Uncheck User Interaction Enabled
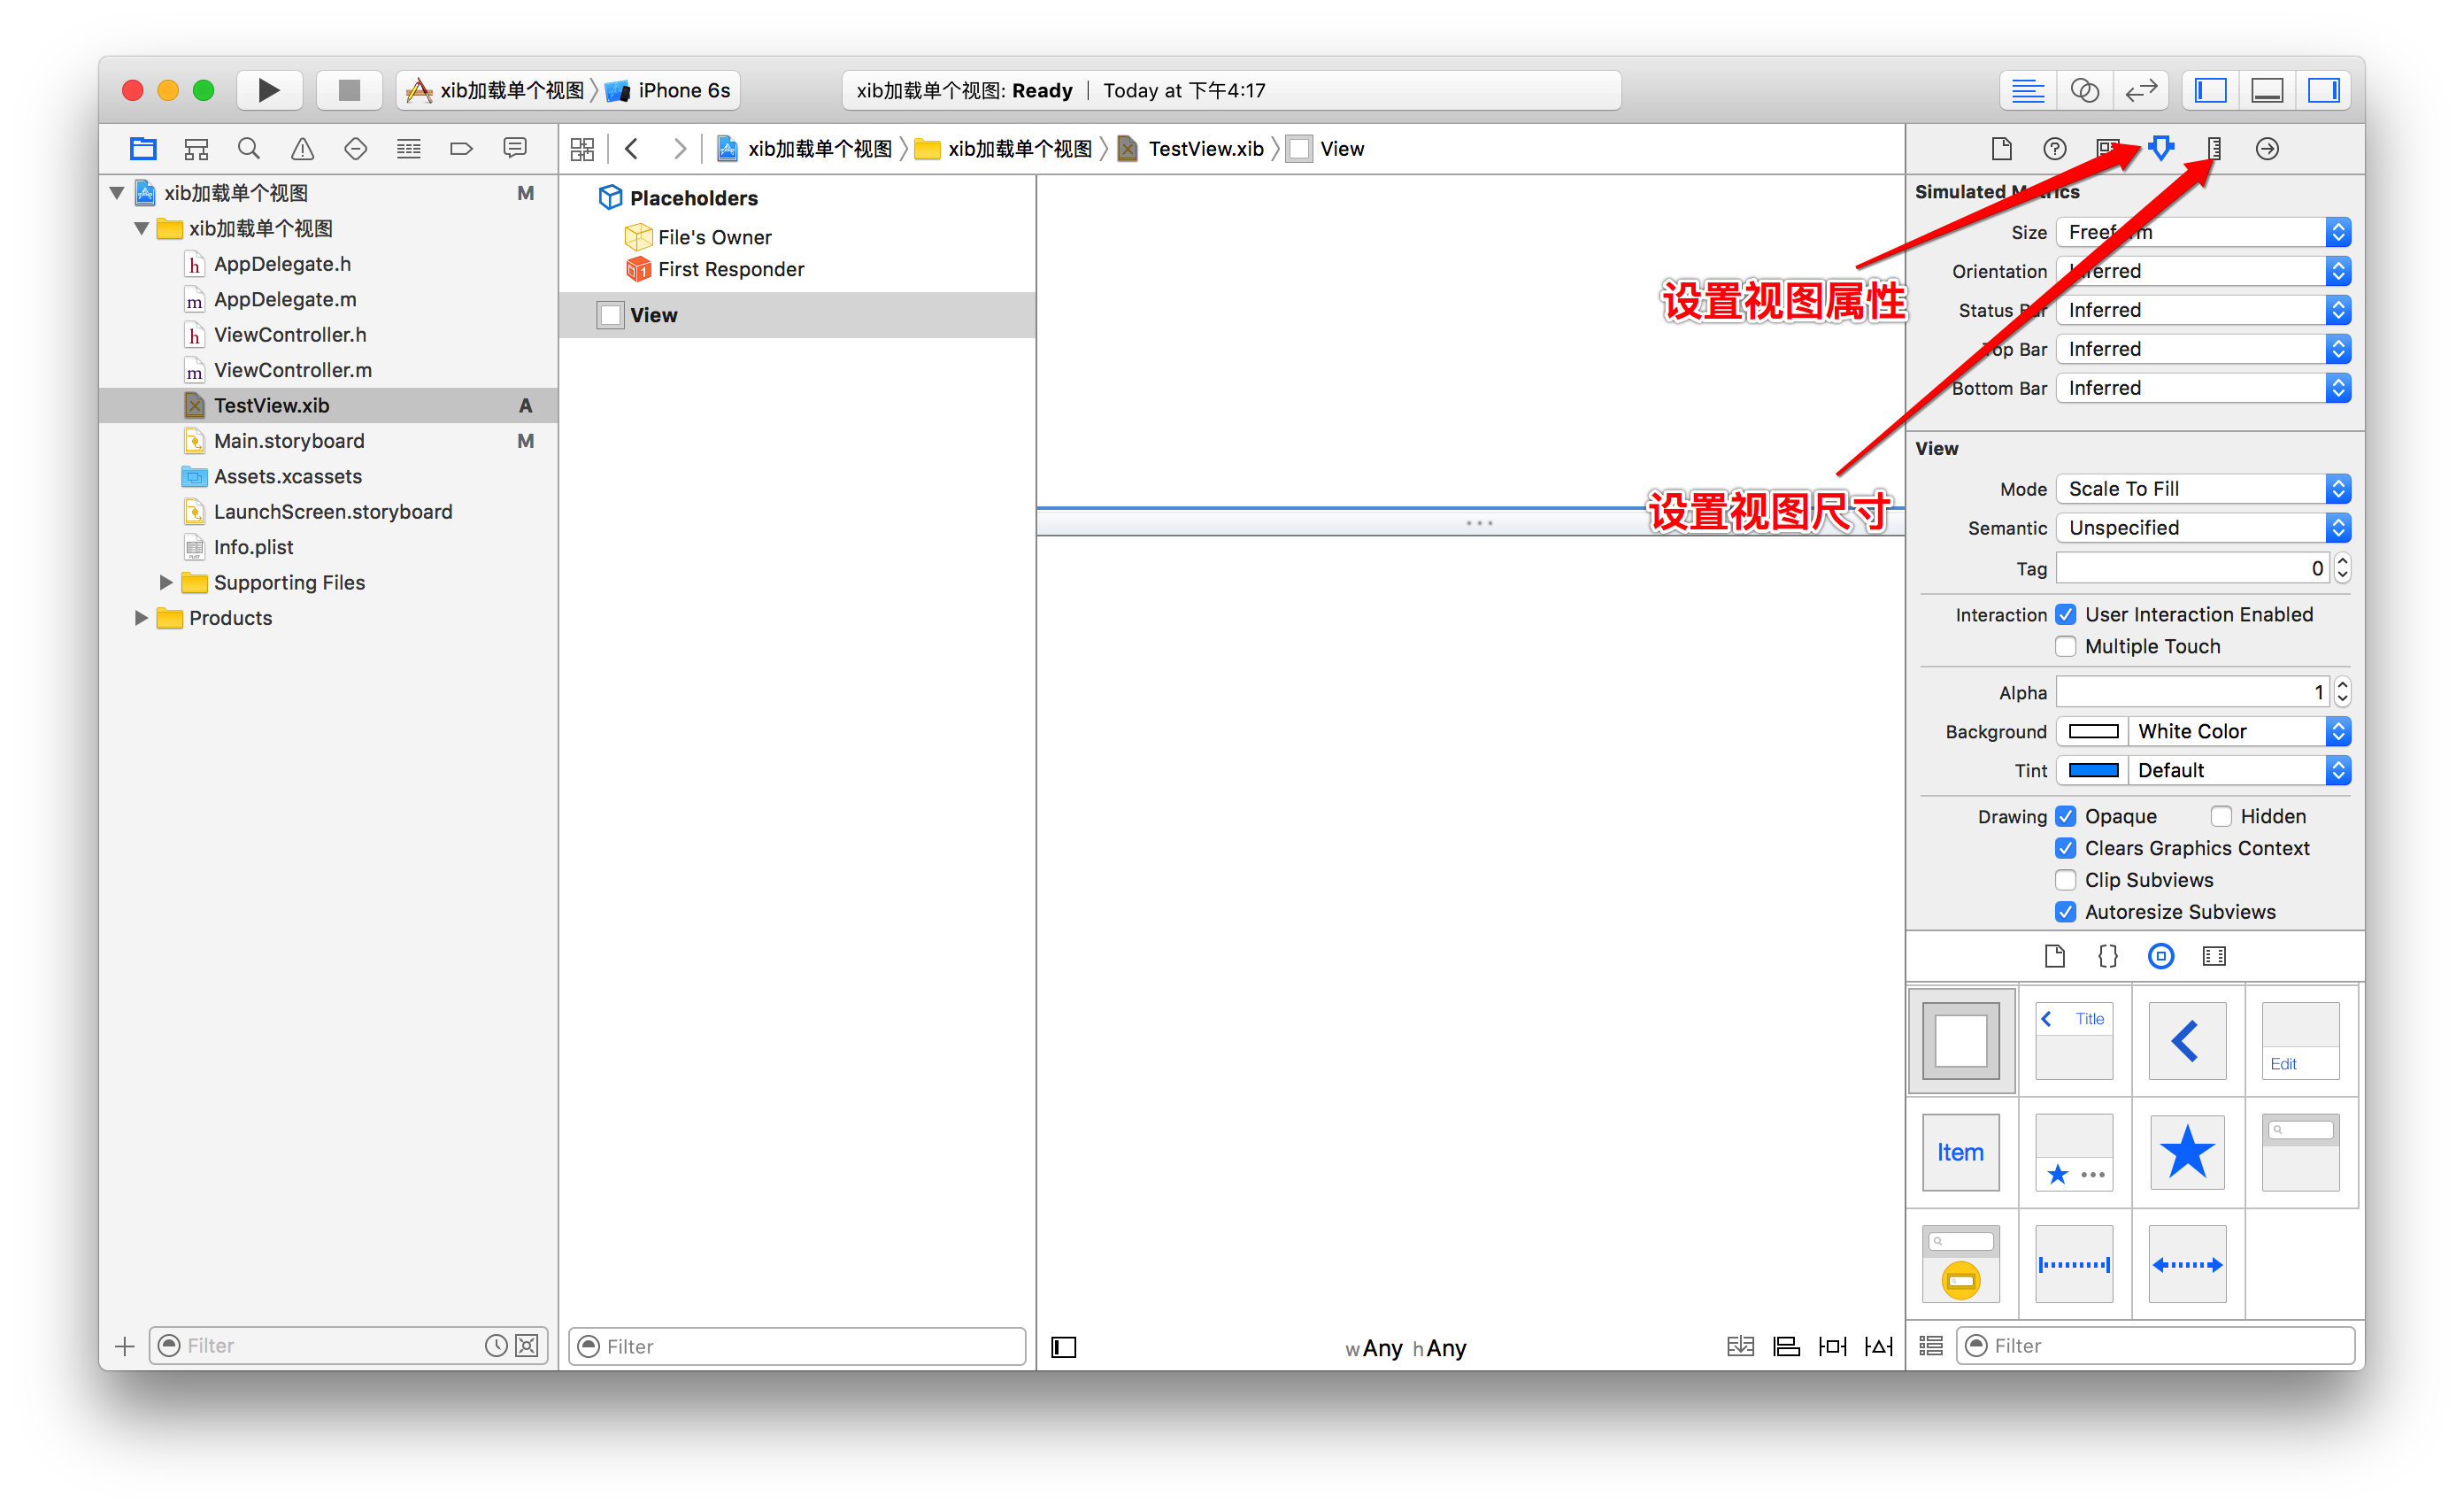 tap(2065, 614)
